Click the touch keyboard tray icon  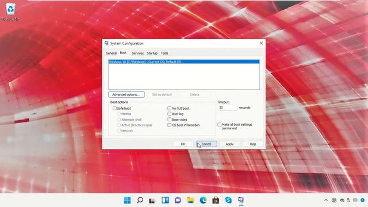click(x=355, y=200)
